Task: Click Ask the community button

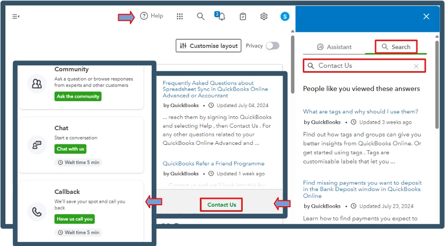Action: click(78, 96)
